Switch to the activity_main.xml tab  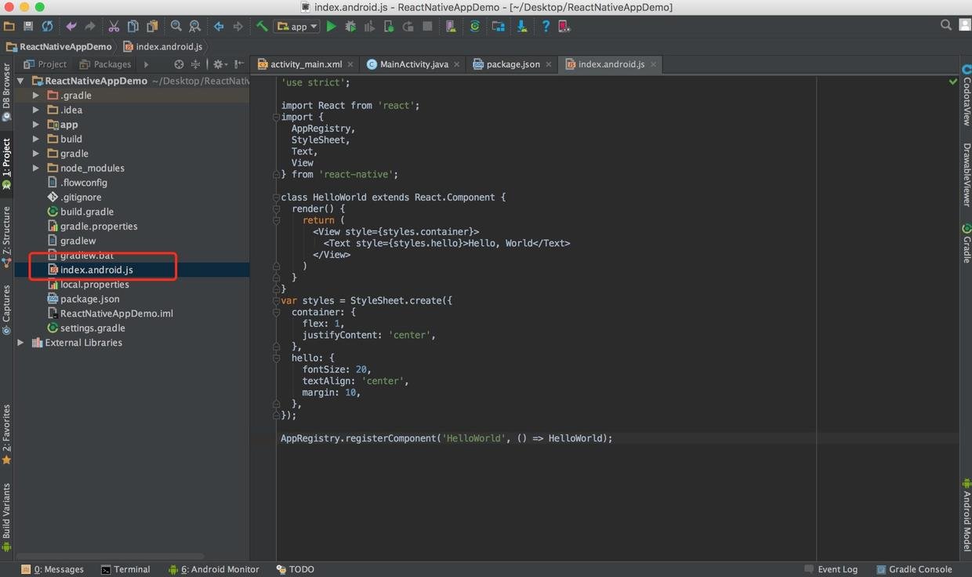[x=306, y=64]
